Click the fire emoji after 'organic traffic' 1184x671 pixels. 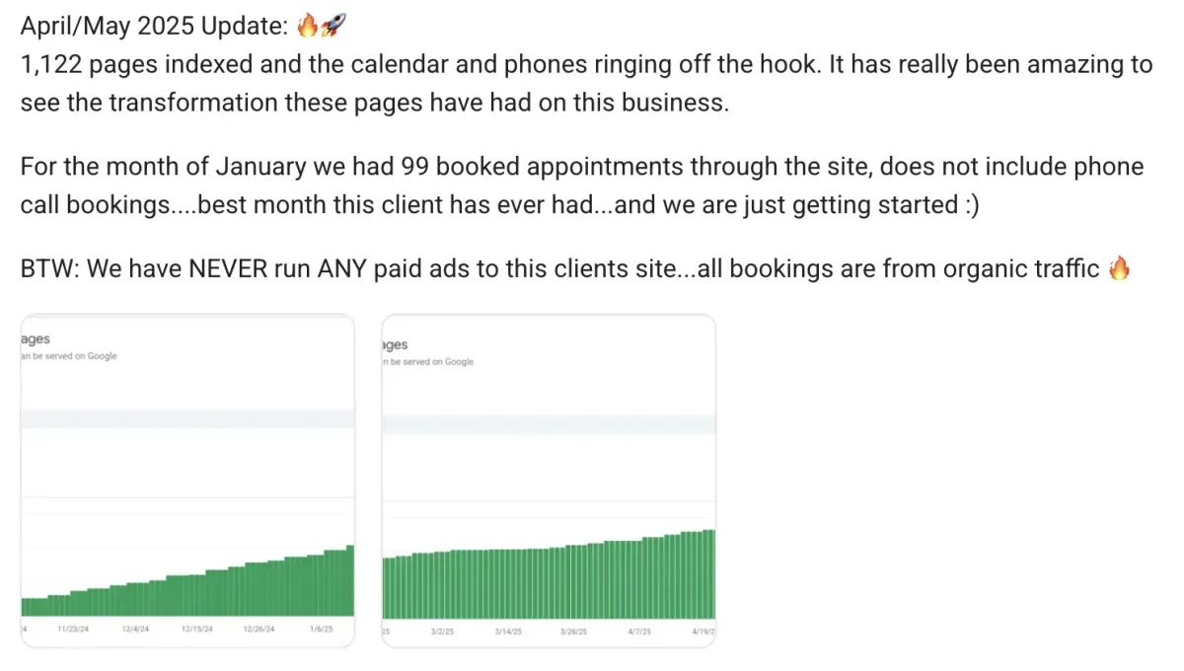(1118, 268)
